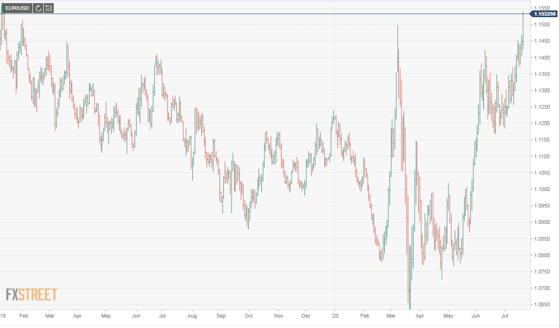Click the current price label 1.153250
This screenshot has width=559, height=328.
[544, 14]
